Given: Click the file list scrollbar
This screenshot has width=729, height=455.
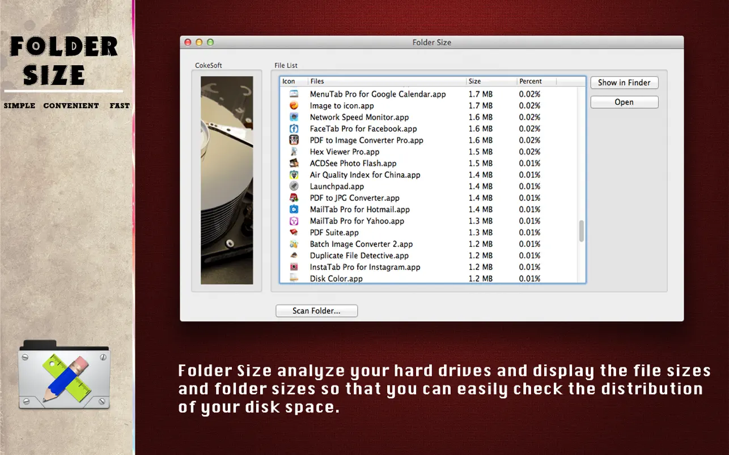Looking at the screenshot, I should pos(581,231).
